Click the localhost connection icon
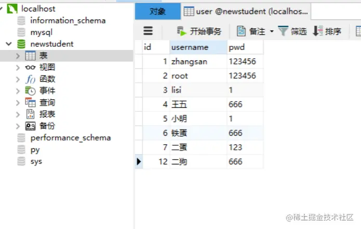 click(x=12, y=9)
